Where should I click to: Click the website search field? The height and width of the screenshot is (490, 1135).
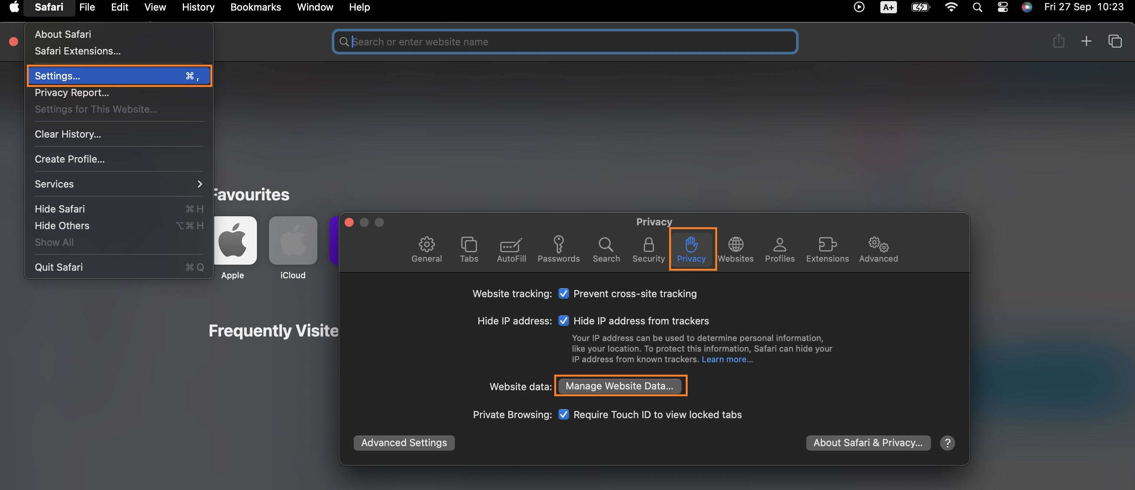tap(564, 41)
